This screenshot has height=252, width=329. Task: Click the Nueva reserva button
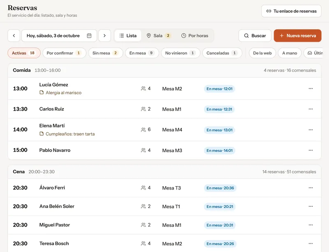(x=297, y=36)
